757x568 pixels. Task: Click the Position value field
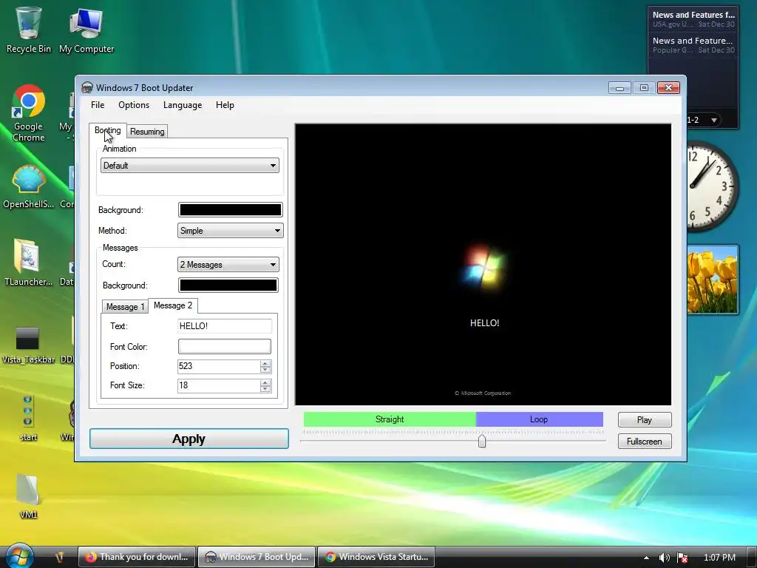coord(219,366)
